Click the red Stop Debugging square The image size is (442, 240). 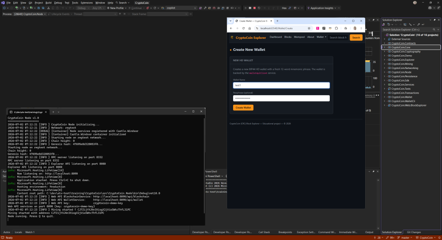254,8
